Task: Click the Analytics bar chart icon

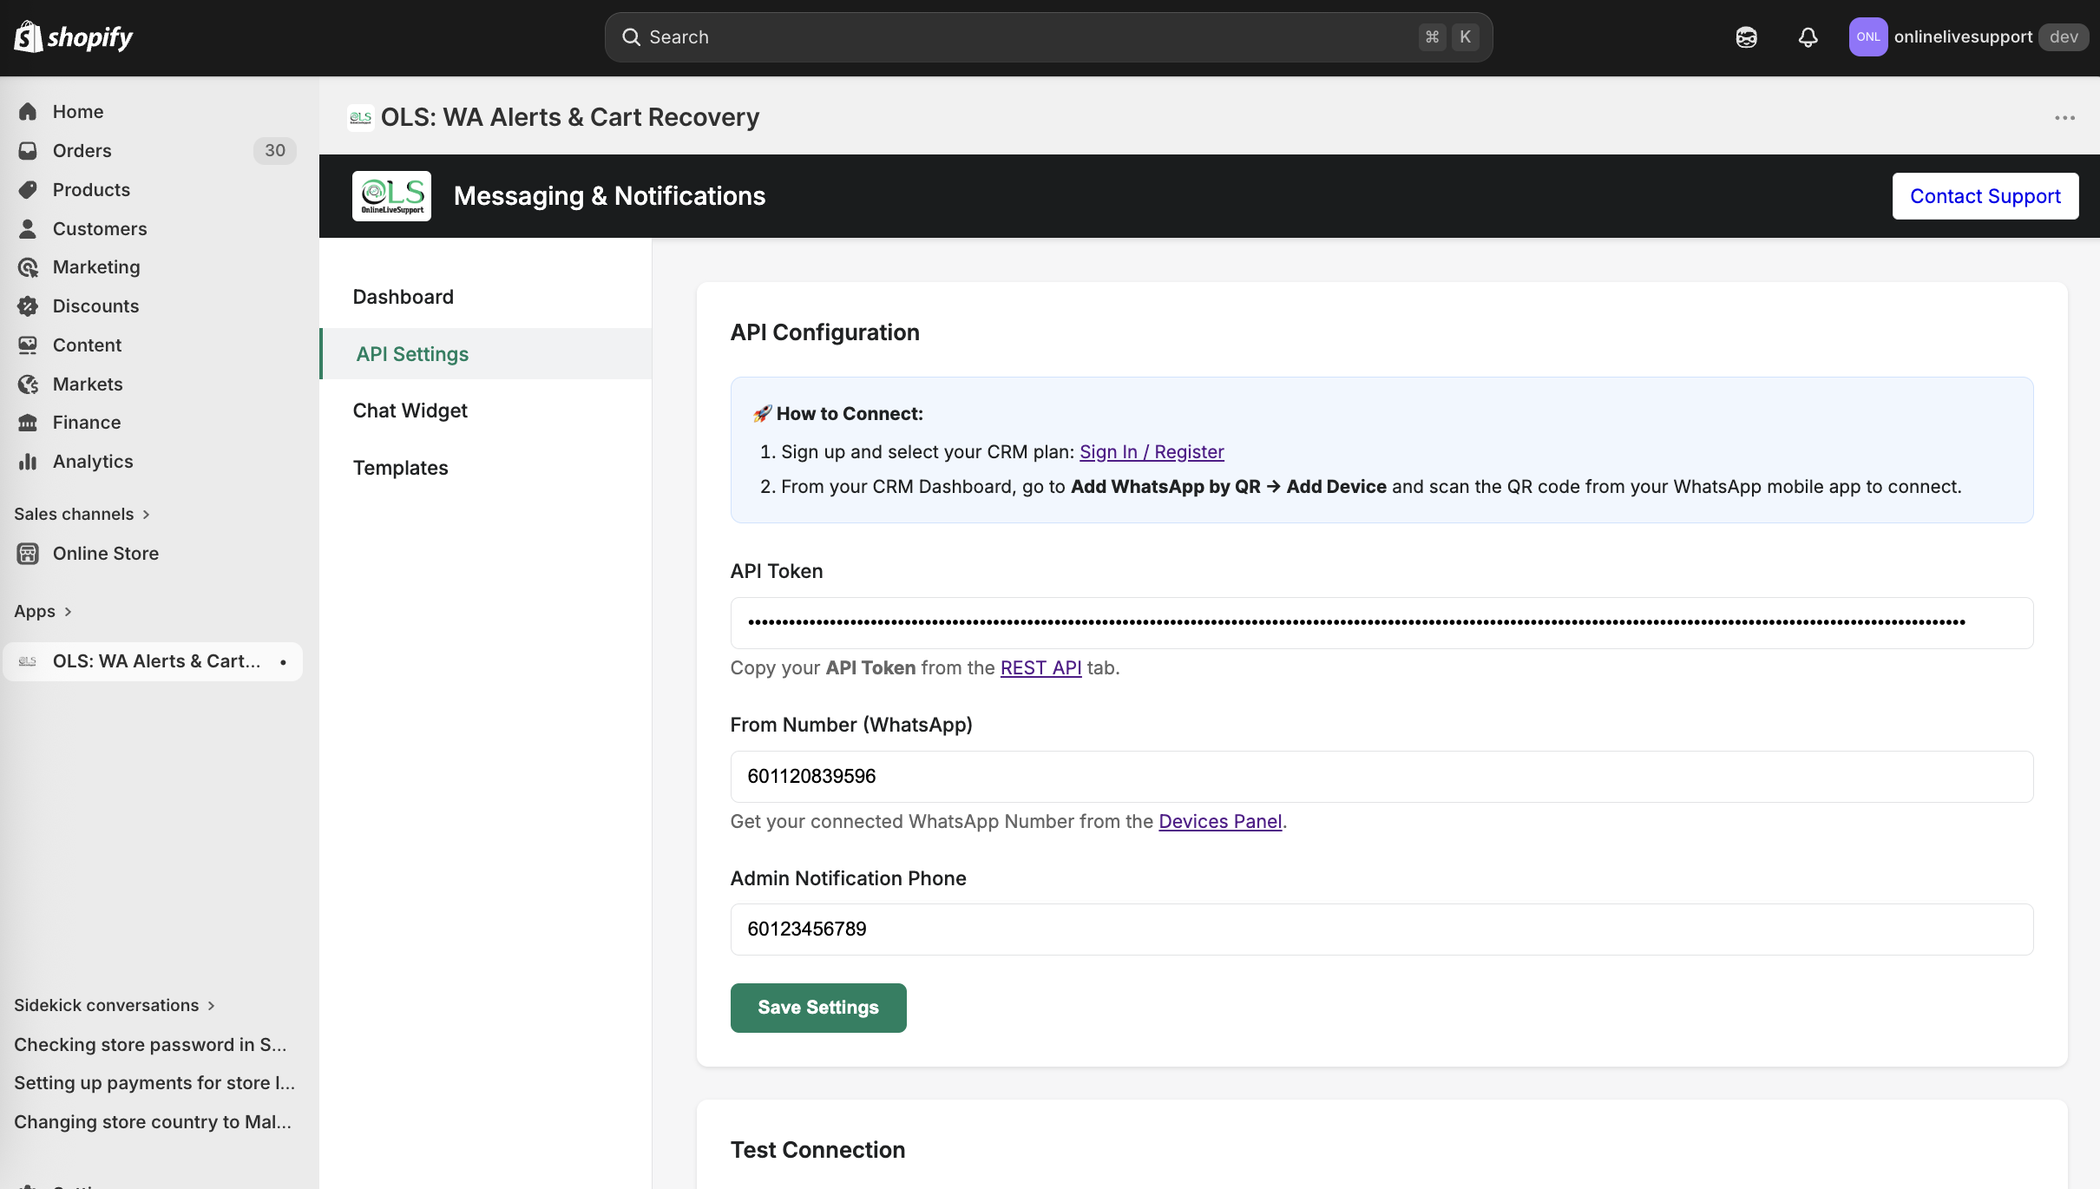Action: (28, 462)
